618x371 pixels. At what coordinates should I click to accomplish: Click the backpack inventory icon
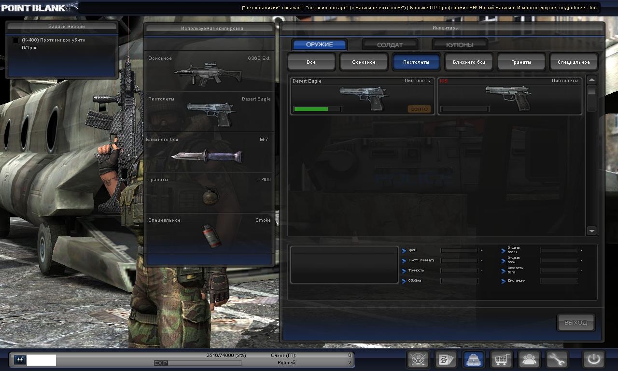[474, 359]
